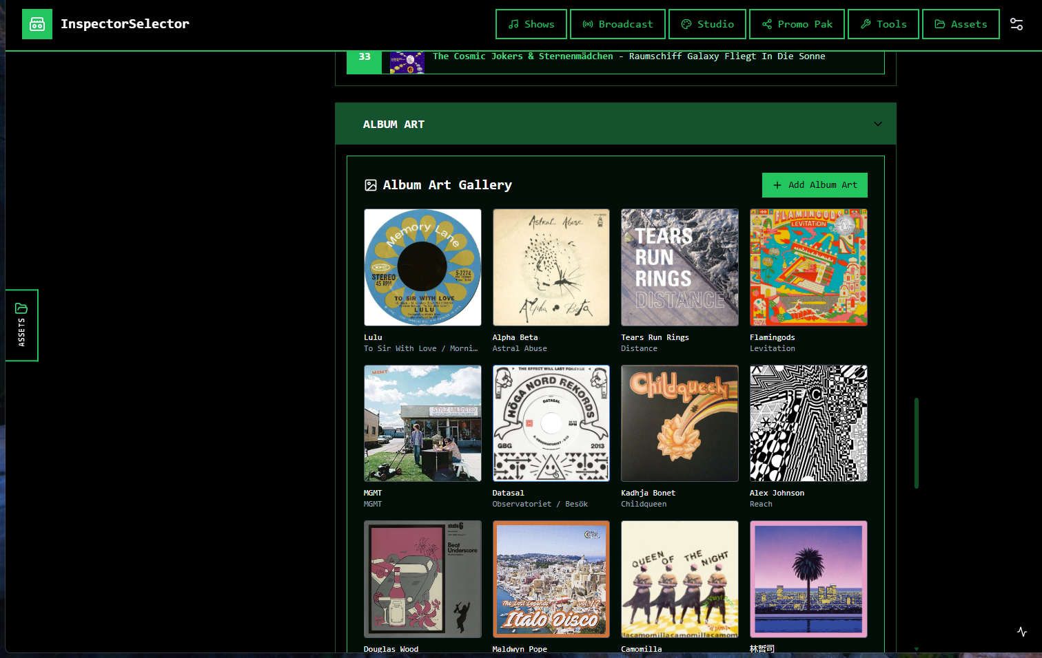
Task: Select the Tears Run Rings Distance cover
Action: [680, 268]
